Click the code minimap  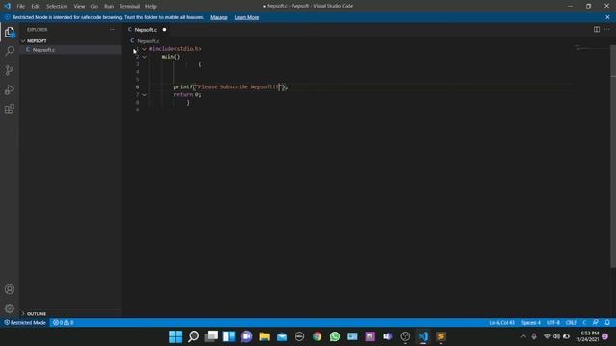point(591,48)
